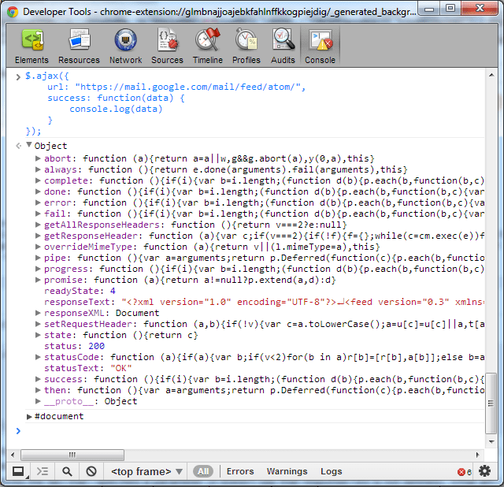Expand the statusCode function property
Screen dimensions: 504x487
(x=38, y=357)
